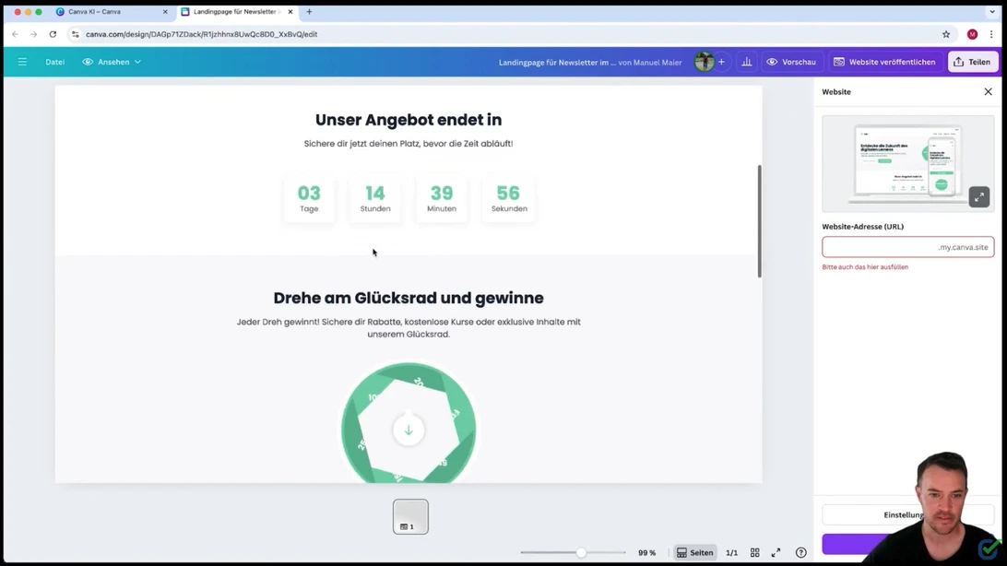Open the help question mark
This screenshot has height=566, width=1007.
[800, 553]
